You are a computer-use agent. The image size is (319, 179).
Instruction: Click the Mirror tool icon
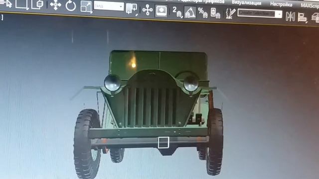click(x=290, y=16)
